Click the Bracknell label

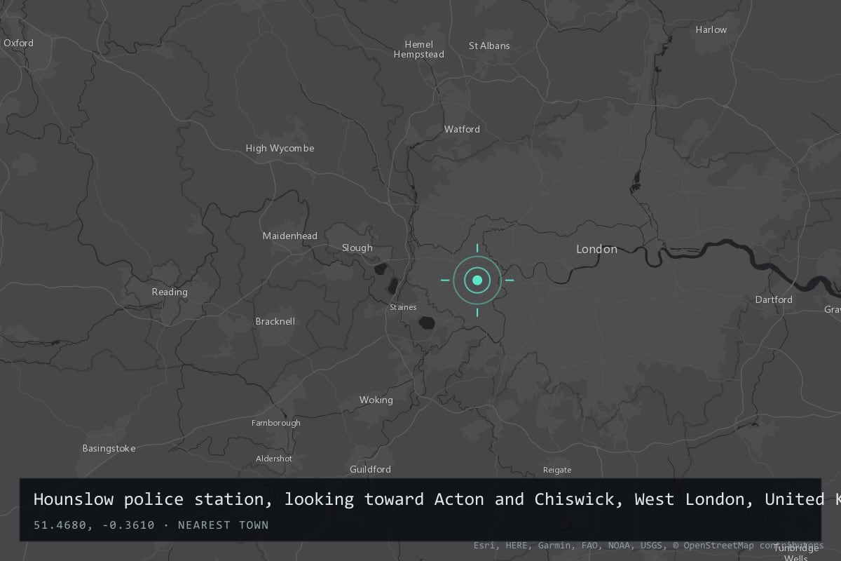pos(275,321)
